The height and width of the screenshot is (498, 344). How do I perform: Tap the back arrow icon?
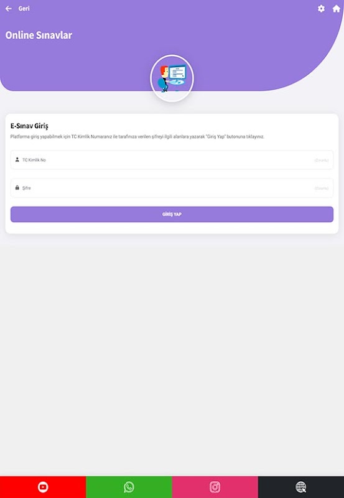pyautogui.click(x=9, y=9)
